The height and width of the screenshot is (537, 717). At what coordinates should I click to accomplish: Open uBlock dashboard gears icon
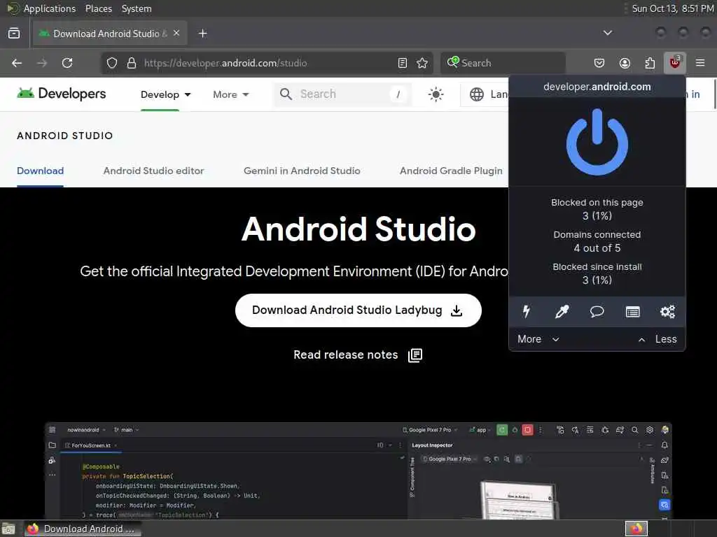pyautogui.click(x=667, y=311)
